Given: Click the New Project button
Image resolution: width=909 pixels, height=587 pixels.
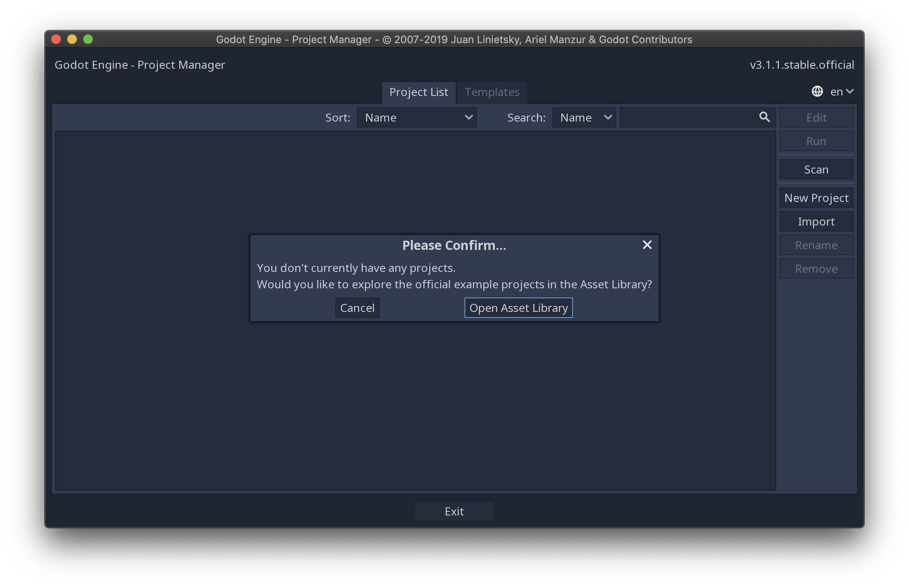Looking at the screenshot, I should (x=816, y=198).
